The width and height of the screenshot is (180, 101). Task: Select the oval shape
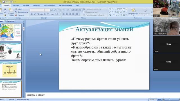click(x=121, y=9)
